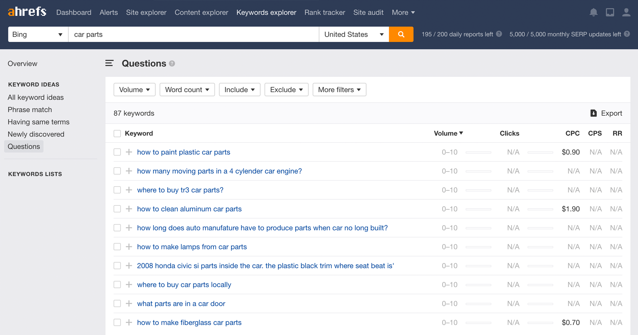Switch to the Rank tracker section
The image size is (638, 335).
click(x=324, y=12)
